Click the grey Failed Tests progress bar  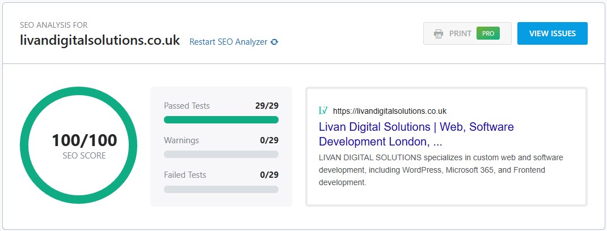point(221,189)
